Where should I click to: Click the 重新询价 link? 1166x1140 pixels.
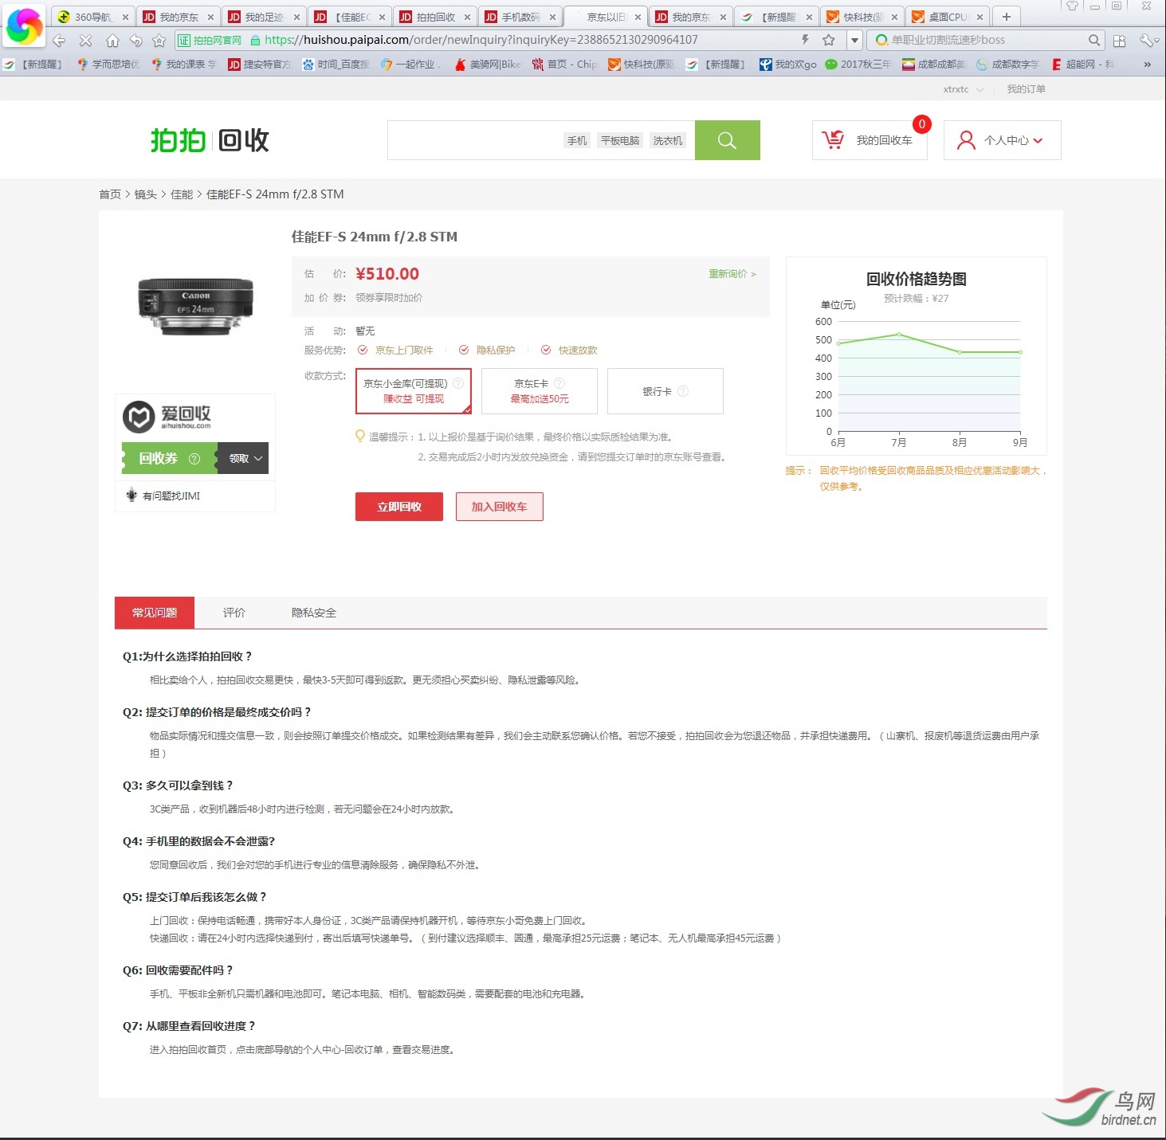[x=732, y=273]
